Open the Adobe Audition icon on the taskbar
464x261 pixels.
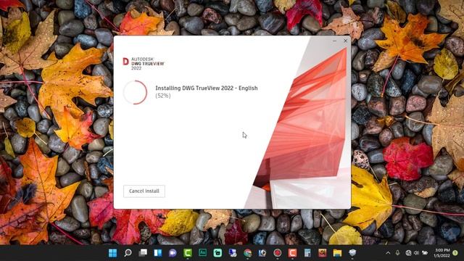203,253
